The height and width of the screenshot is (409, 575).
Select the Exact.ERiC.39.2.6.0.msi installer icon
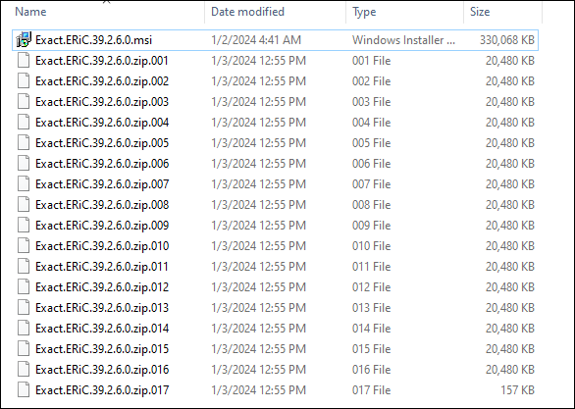tap(24, 39)
